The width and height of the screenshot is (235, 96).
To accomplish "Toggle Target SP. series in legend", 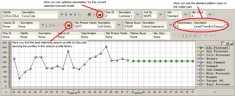I will click(211, 81).
